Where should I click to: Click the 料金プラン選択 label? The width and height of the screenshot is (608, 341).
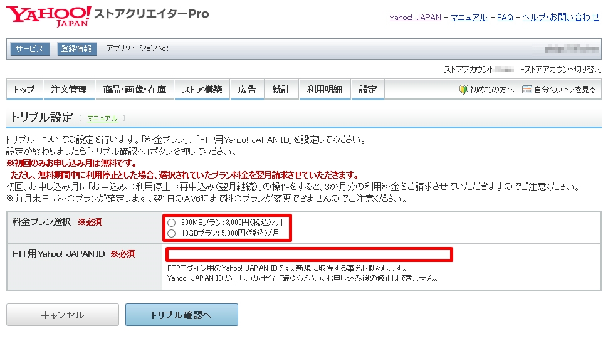point(41,222)
